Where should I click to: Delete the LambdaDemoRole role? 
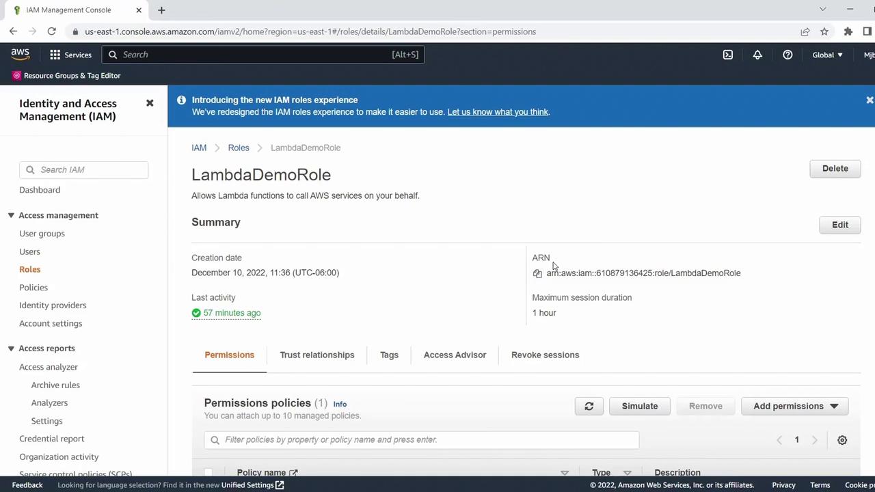click(x=835, y=169)
